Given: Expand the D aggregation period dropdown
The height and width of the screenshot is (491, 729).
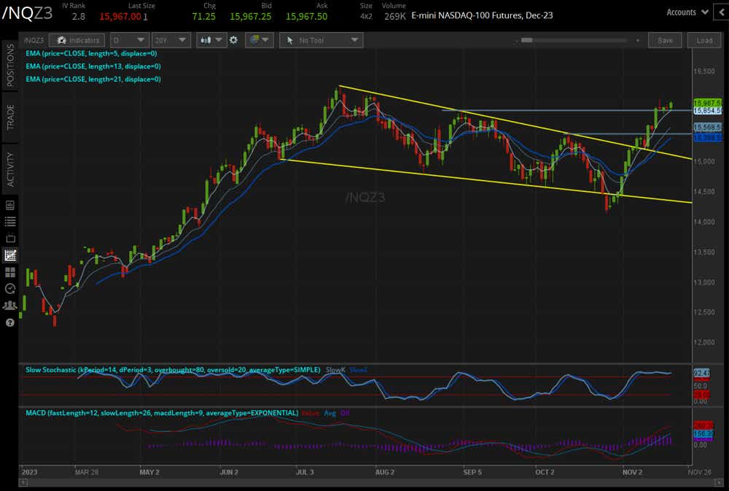Looking at the screenshot, I should (130, 40).
